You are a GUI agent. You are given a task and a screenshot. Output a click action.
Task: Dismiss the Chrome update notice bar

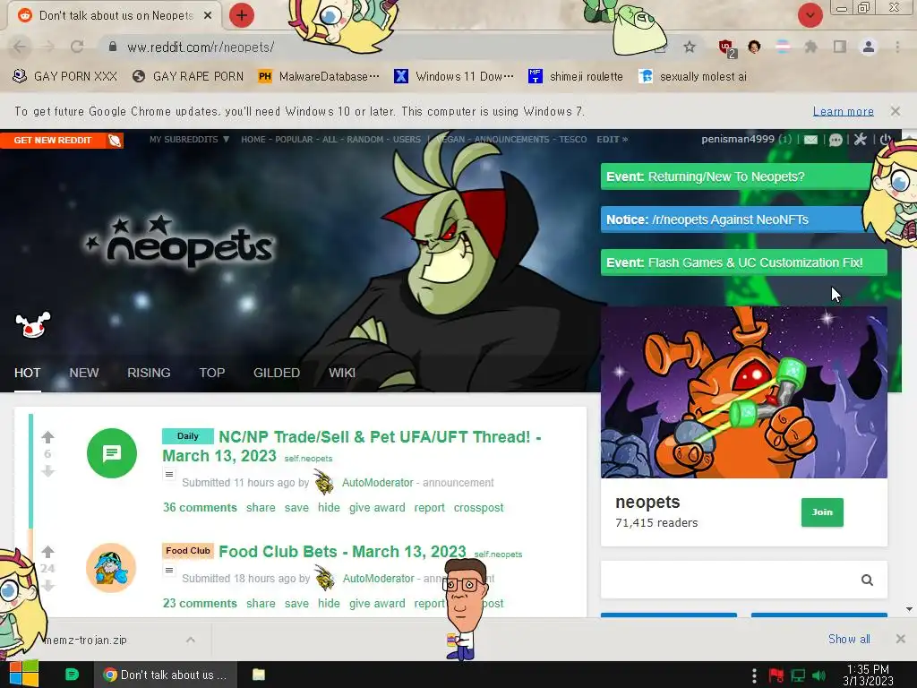pos(895,110)
